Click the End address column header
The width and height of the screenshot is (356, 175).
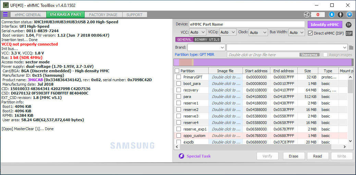click(x=284, y=71)
